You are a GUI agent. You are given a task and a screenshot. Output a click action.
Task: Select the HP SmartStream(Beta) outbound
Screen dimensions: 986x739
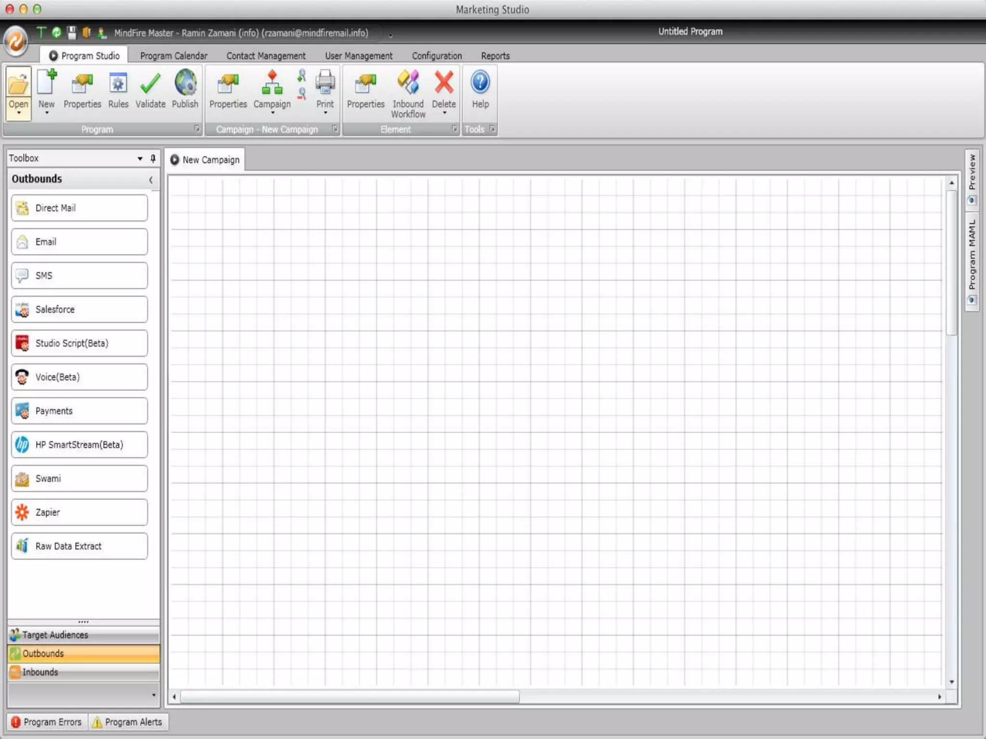[79, 445]
